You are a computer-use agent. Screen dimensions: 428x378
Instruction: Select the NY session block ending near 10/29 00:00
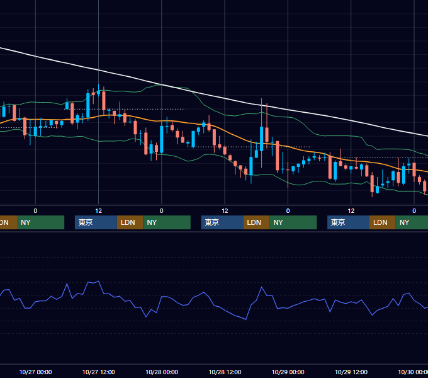(x=293, y=222)
